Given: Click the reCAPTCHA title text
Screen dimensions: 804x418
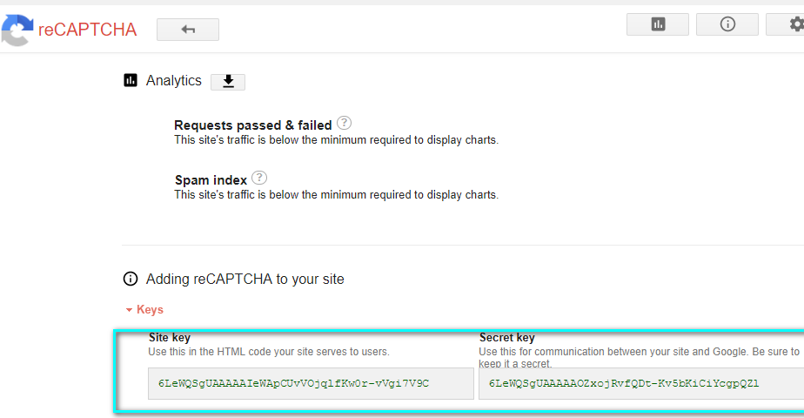Looking at the screenshot, I should (88, 30).
